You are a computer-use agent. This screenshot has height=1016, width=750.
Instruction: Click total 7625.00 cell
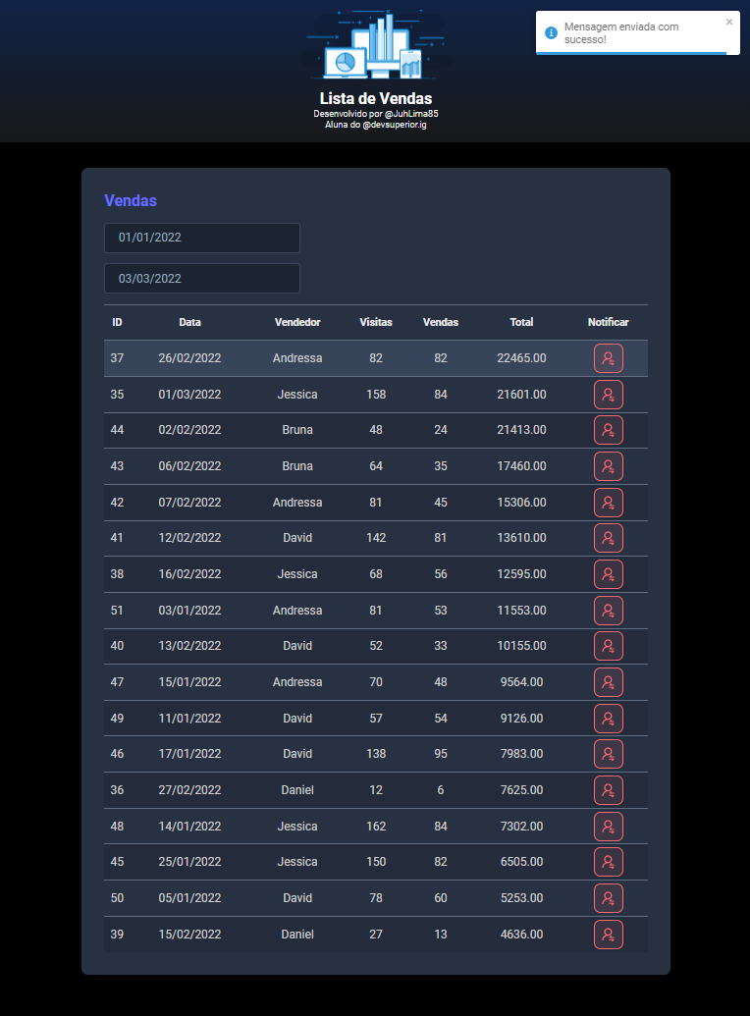[522, 790]
